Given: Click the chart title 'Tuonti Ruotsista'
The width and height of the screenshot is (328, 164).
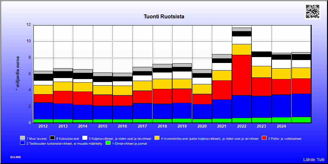Looking at the screenshot, I should click(x=164, y=16).
